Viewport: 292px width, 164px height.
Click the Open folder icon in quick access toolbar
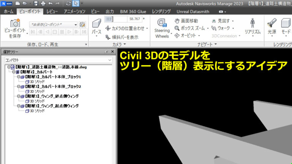[x=25, y=3]
